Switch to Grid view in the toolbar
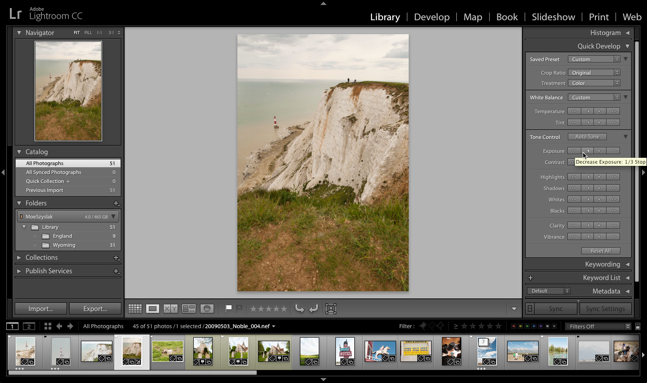The height and width of the screenshot is (383, 647). click(134, 308)
